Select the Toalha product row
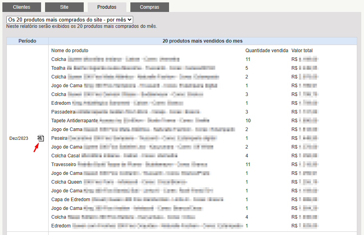Image resolution: width=364 pixels, height=235 pixels. pyautogui.click(x=185, y=68)
